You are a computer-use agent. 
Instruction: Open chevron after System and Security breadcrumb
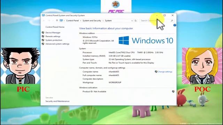(103, 21)
